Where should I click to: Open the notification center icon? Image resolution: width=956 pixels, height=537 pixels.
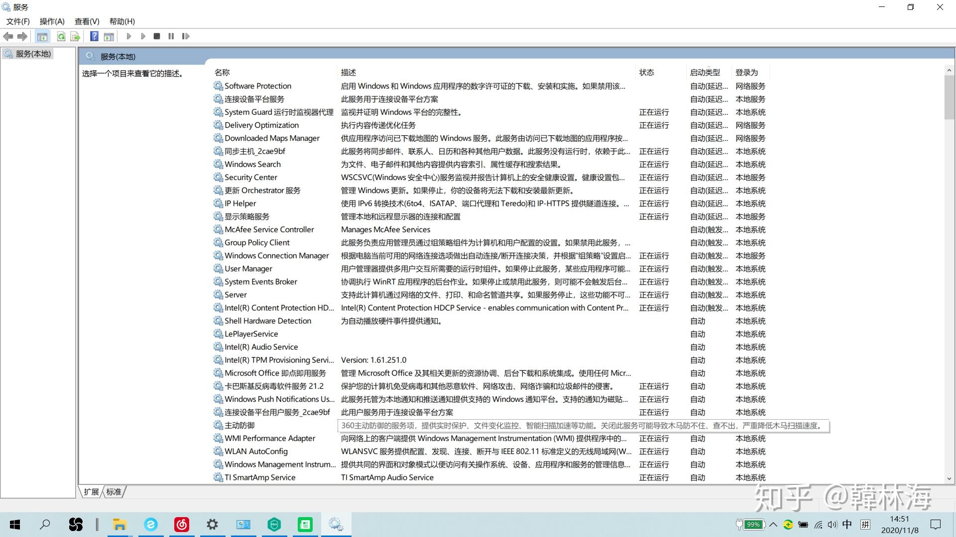pos(936,525)
